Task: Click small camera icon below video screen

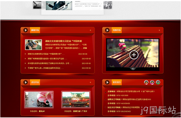Action: [x=133, y=69]
